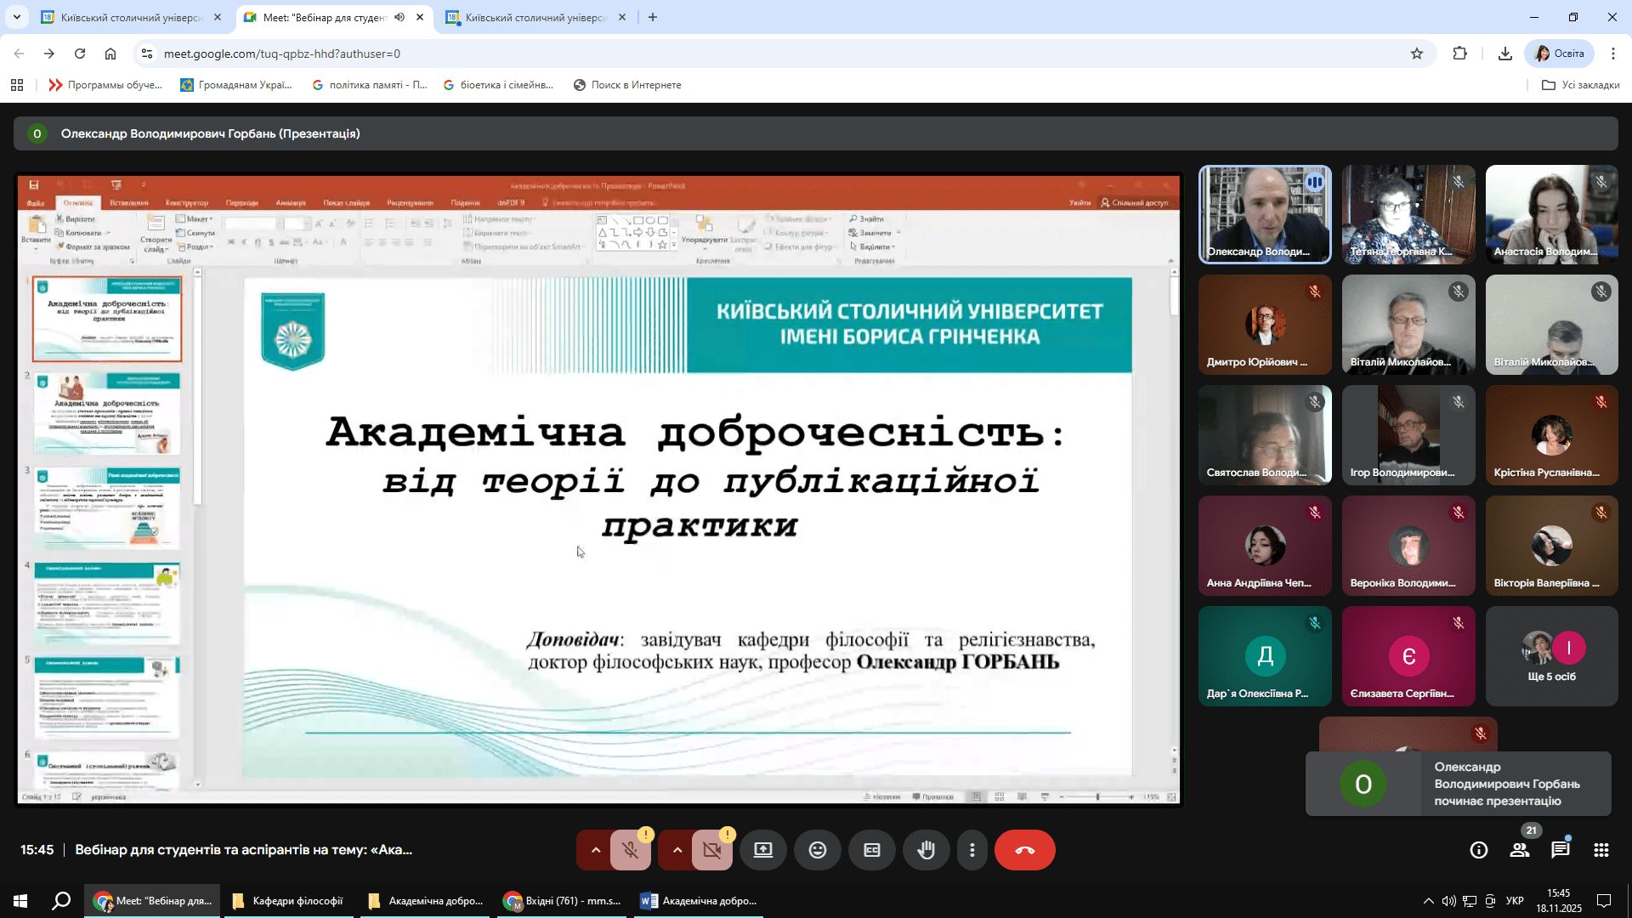Open the emoji reactions button
Viewport: 1632px width, 918px height.
coord(817,850)
